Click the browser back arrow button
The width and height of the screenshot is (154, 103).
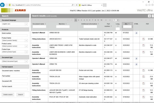pos(2,5)
